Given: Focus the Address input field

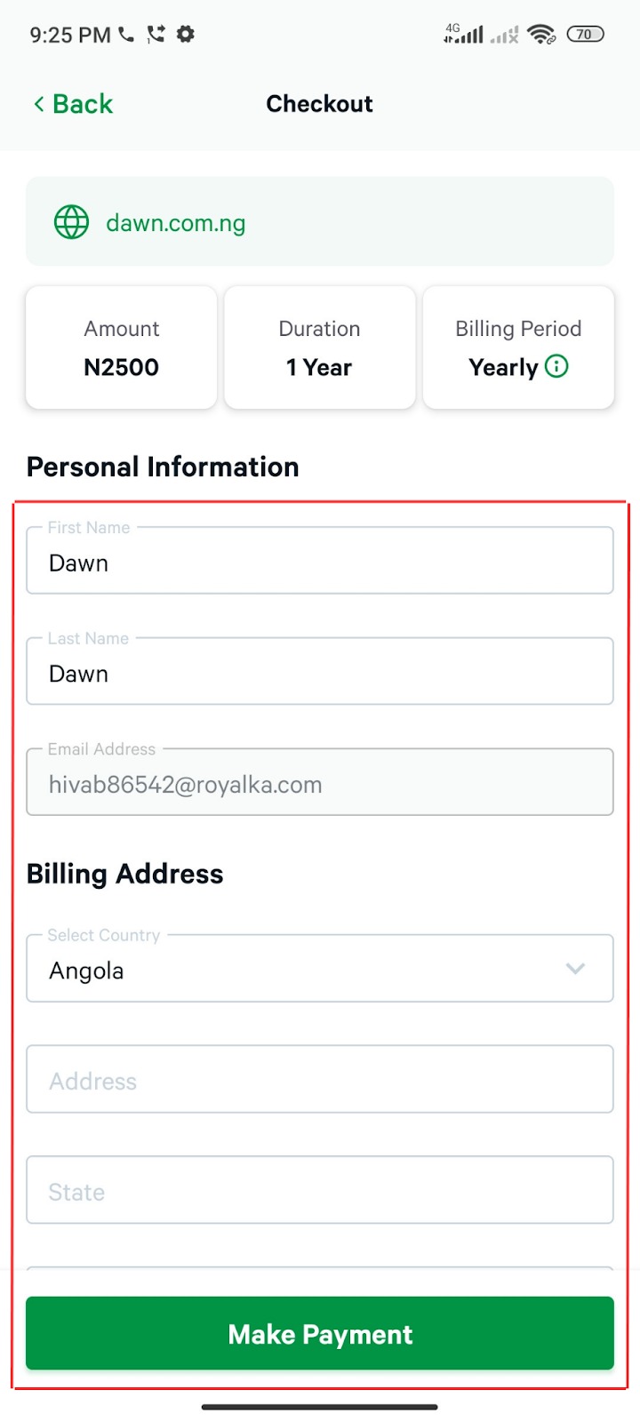Looking at the screenshot, I should [320, 1081].
